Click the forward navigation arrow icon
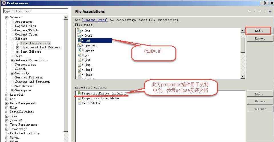Screen dimensions: 274x142 point(259,11)
